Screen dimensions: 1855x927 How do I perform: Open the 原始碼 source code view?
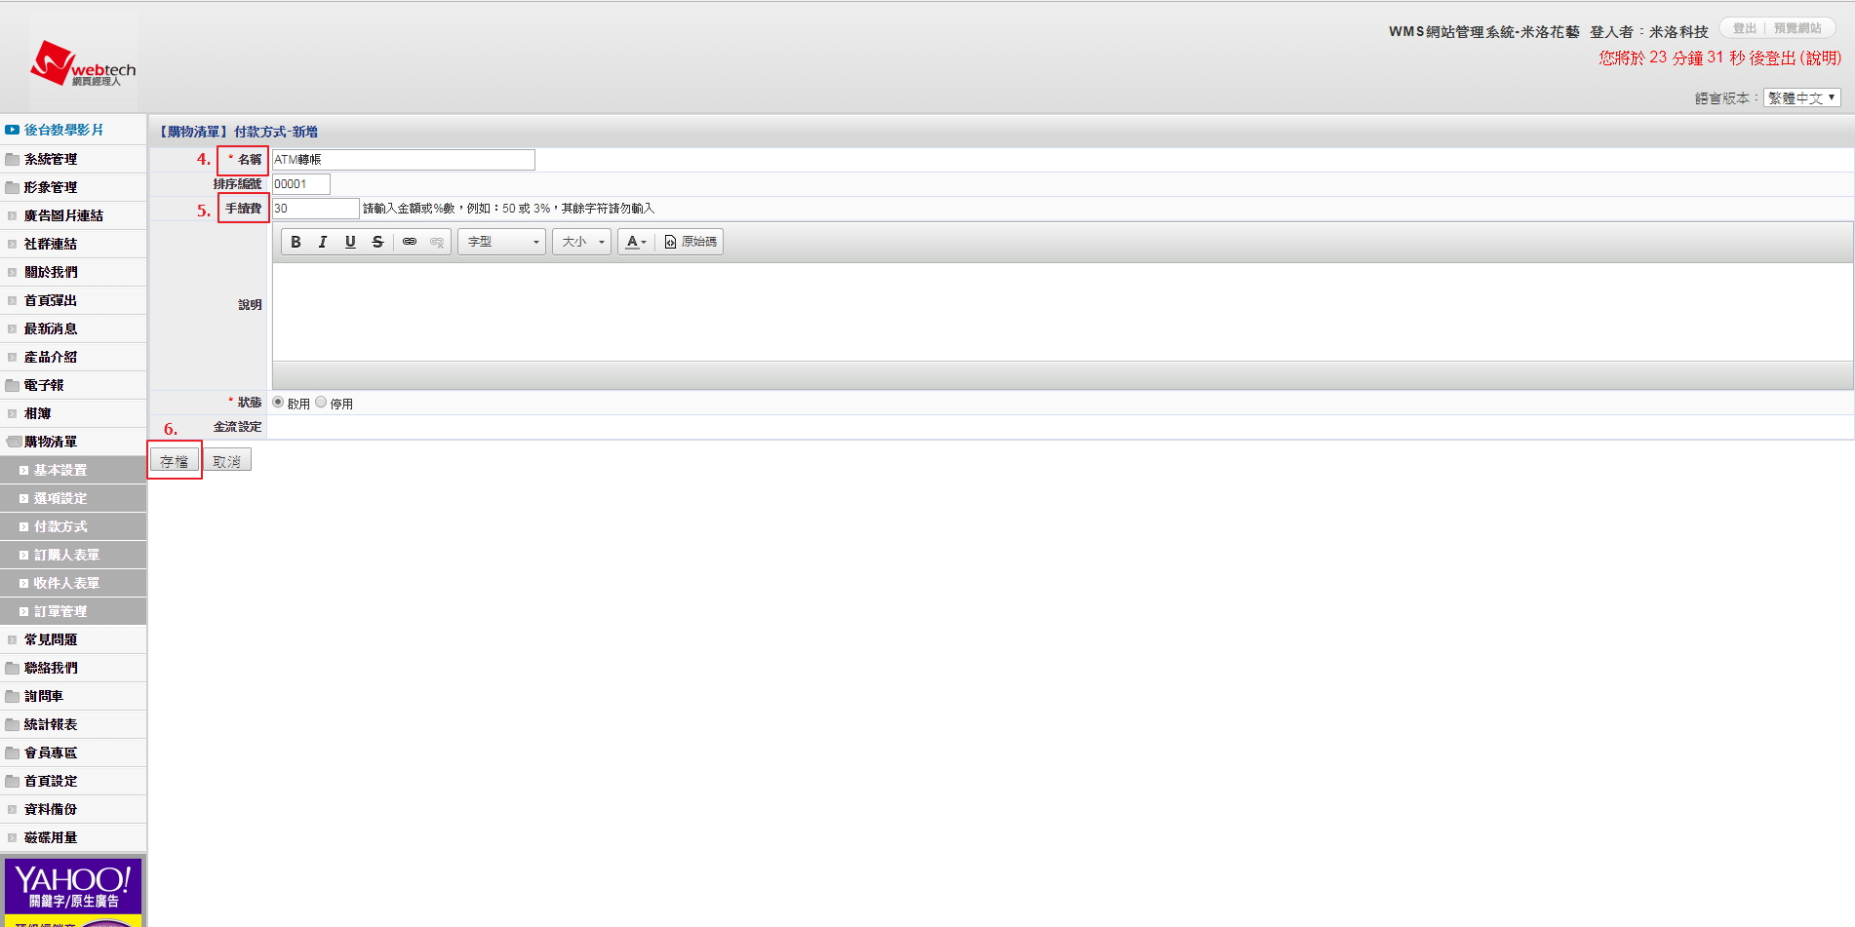click(691, 242)
